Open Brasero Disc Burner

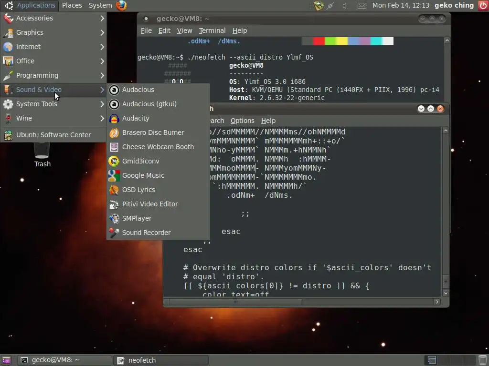click(158, 132)
